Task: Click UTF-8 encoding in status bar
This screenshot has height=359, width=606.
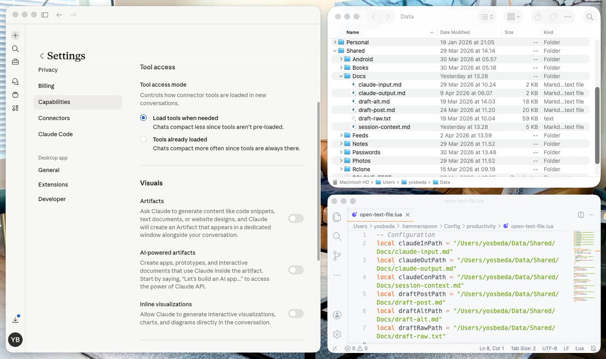Action: click(x=549, y=348)
